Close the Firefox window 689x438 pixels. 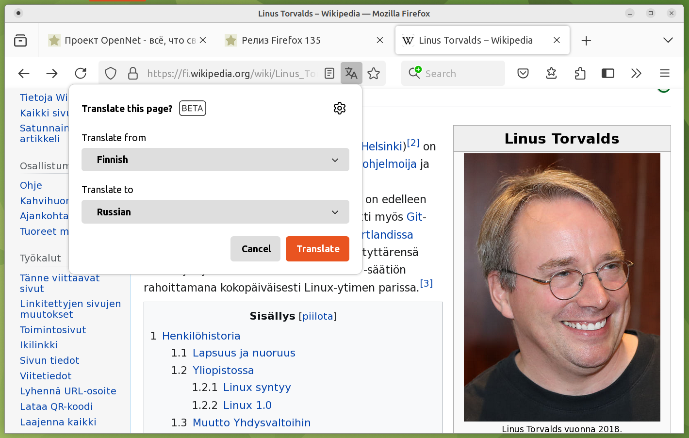click(672, 13)
